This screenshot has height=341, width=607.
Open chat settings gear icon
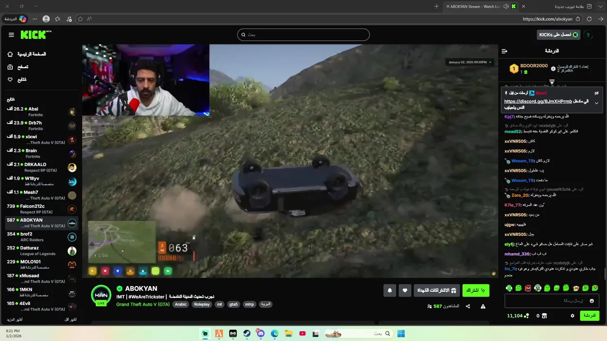[572, 316]
